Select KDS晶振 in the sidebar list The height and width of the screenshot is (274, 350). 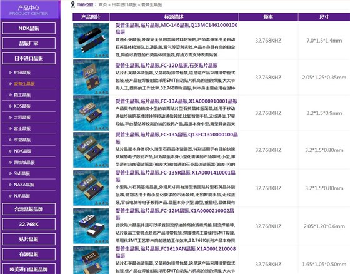tap(22, 106)
